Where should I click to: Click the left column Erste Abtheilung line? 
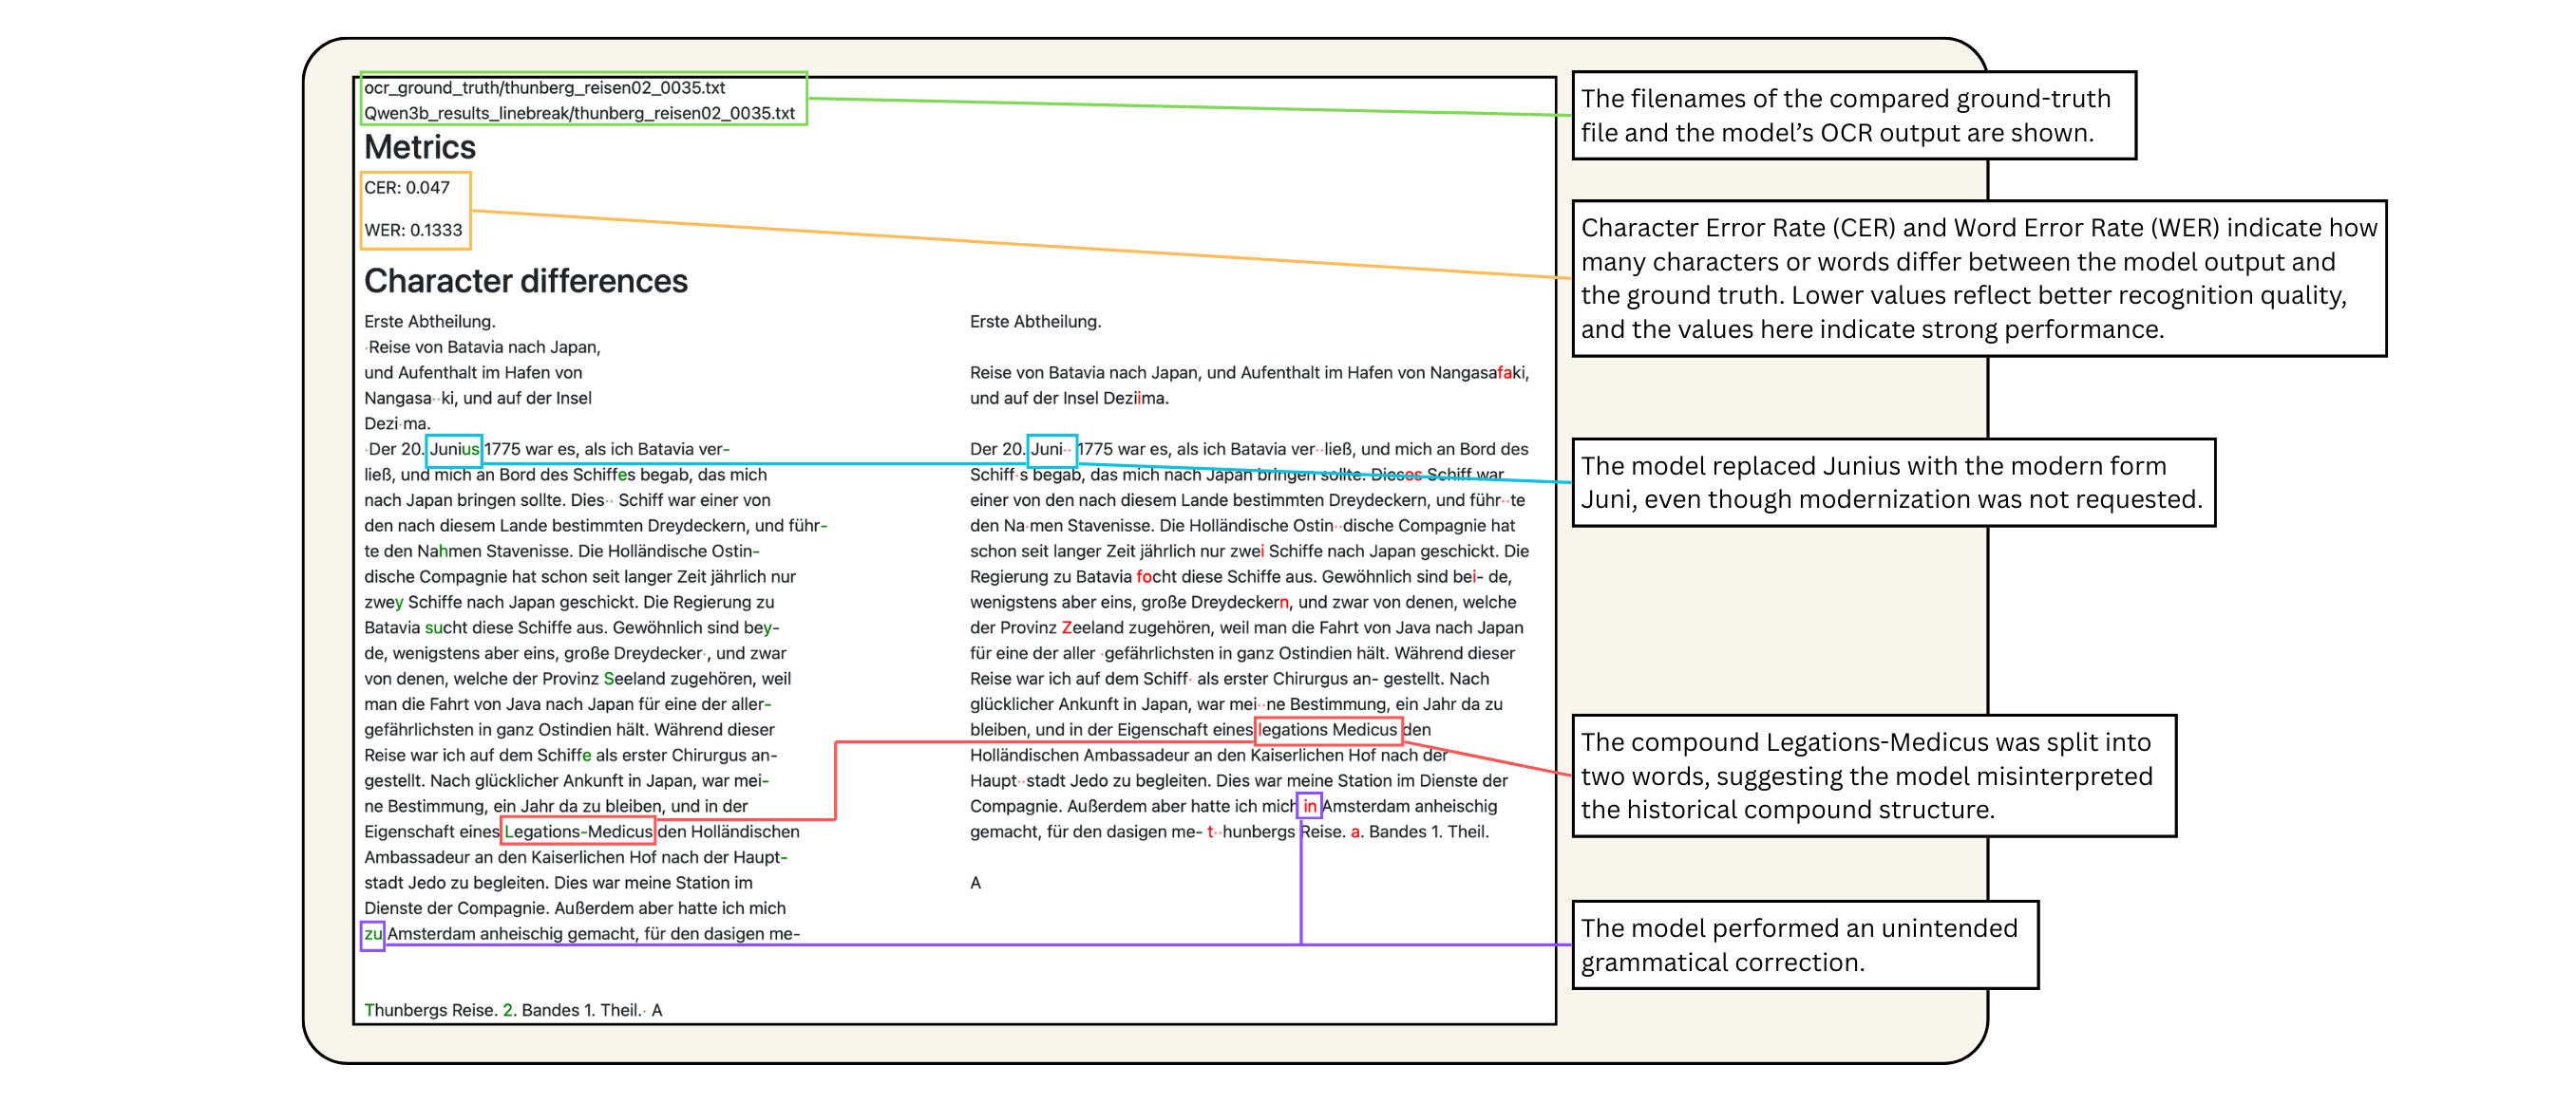point(430,322)
